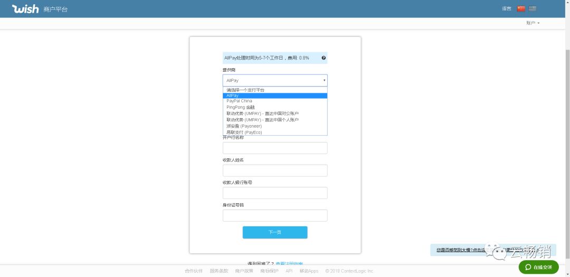Click the help question mark icon
The width and height of the screenshot is (570, 277).
pyautogui.click(x=324, y=58)
